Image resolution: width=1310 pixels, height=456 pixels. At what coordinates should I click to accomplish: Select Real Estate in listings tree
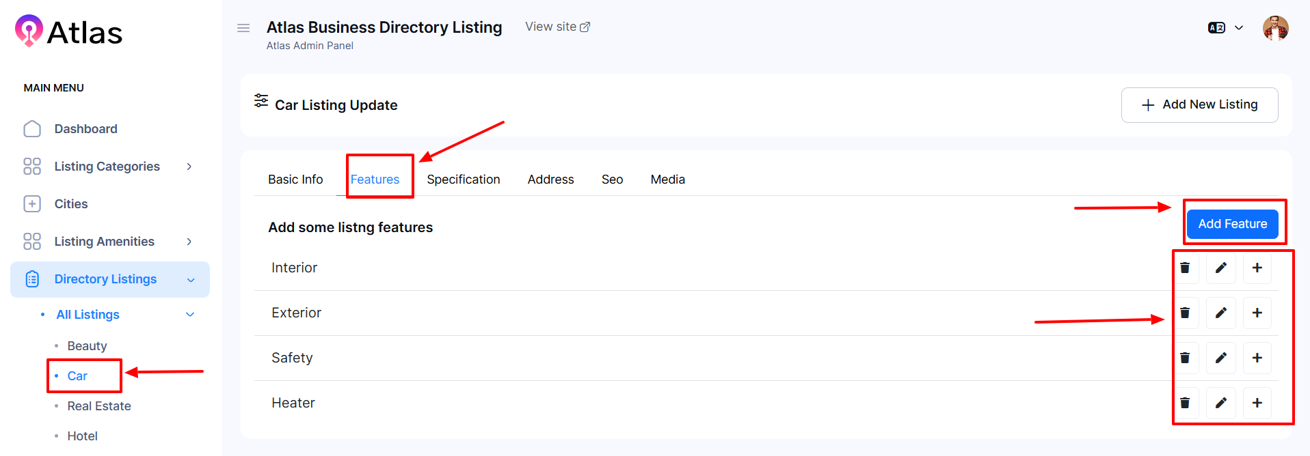(99, 406)
